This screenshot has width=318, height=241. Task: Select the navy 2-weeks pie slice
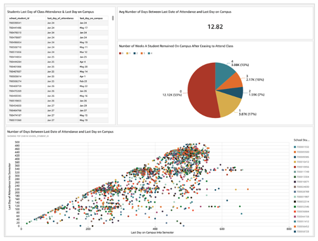pos(233,92)
